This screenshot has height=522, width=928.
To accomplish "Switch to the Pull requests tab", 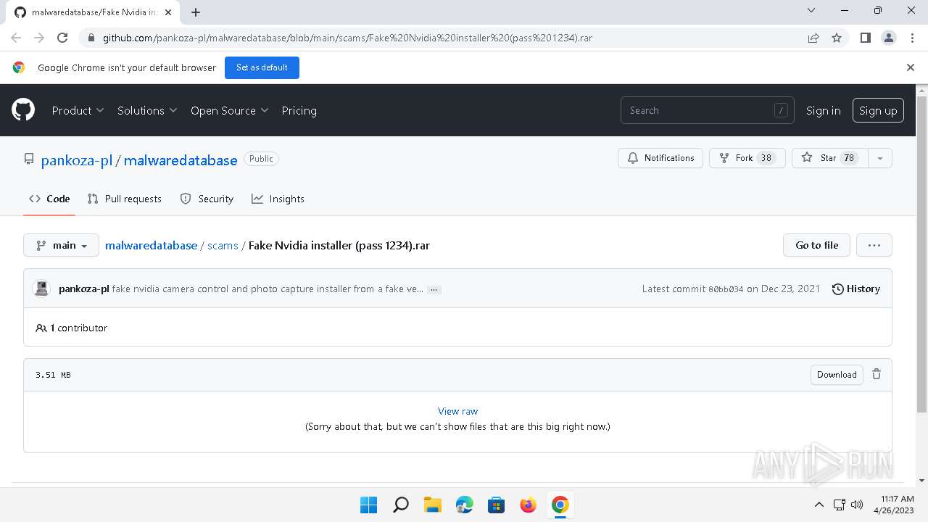I will coord(124,199).
